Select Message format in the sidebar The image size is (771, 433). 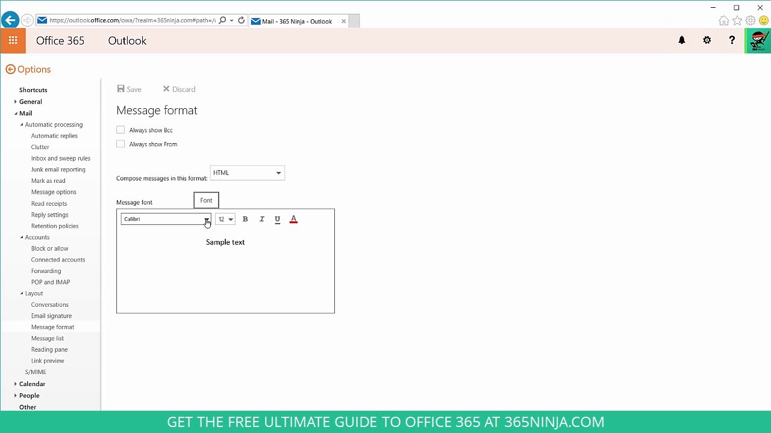52,327
